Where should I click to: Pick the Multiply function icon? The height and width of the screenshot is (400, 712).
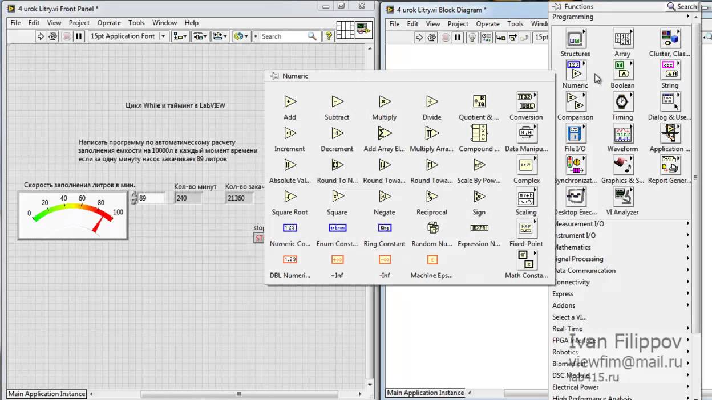point(385,102)
